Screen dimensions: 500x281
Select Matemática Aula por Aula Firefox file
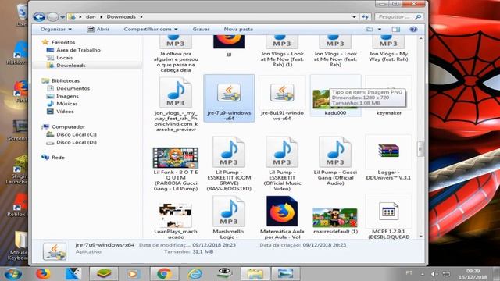tap(282, 218)
